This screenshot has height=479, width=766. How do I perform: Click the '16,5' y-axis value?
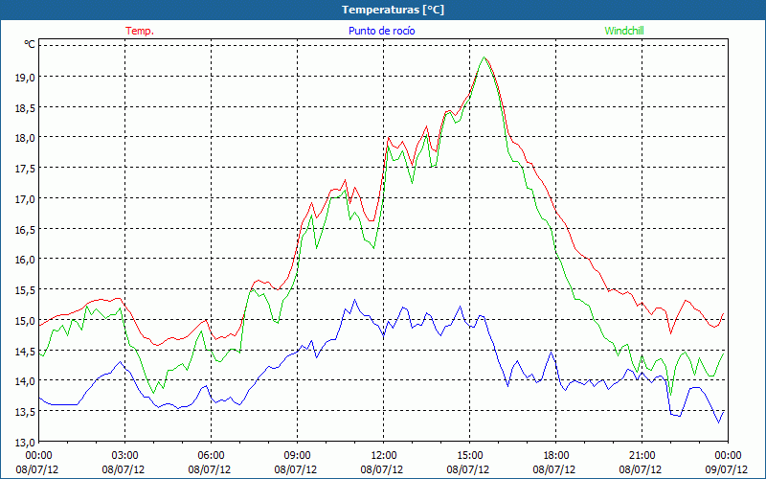25,229
